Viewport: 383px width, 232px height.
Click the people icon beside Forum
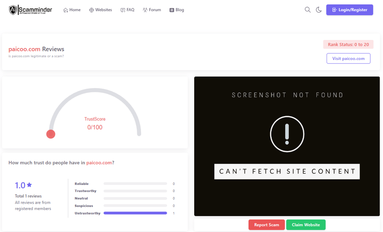145,10
